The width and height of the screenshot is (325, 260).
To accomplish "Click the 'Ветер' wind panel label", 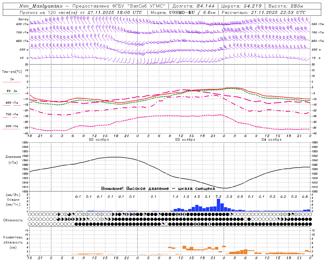I will click(24, 19).
